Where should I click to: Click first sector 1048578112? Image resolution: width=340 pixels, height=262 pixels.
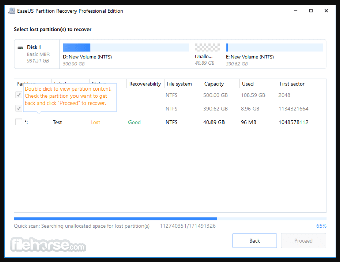[x=293, y=122]
